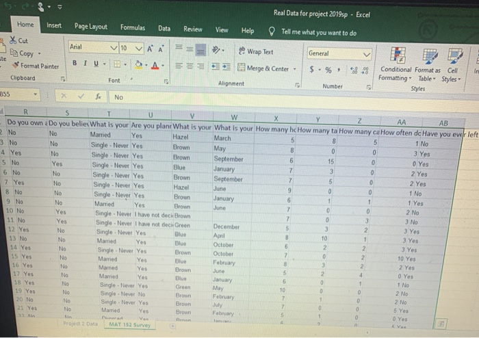Add a new sheet plus button

[x=172, y=326]
